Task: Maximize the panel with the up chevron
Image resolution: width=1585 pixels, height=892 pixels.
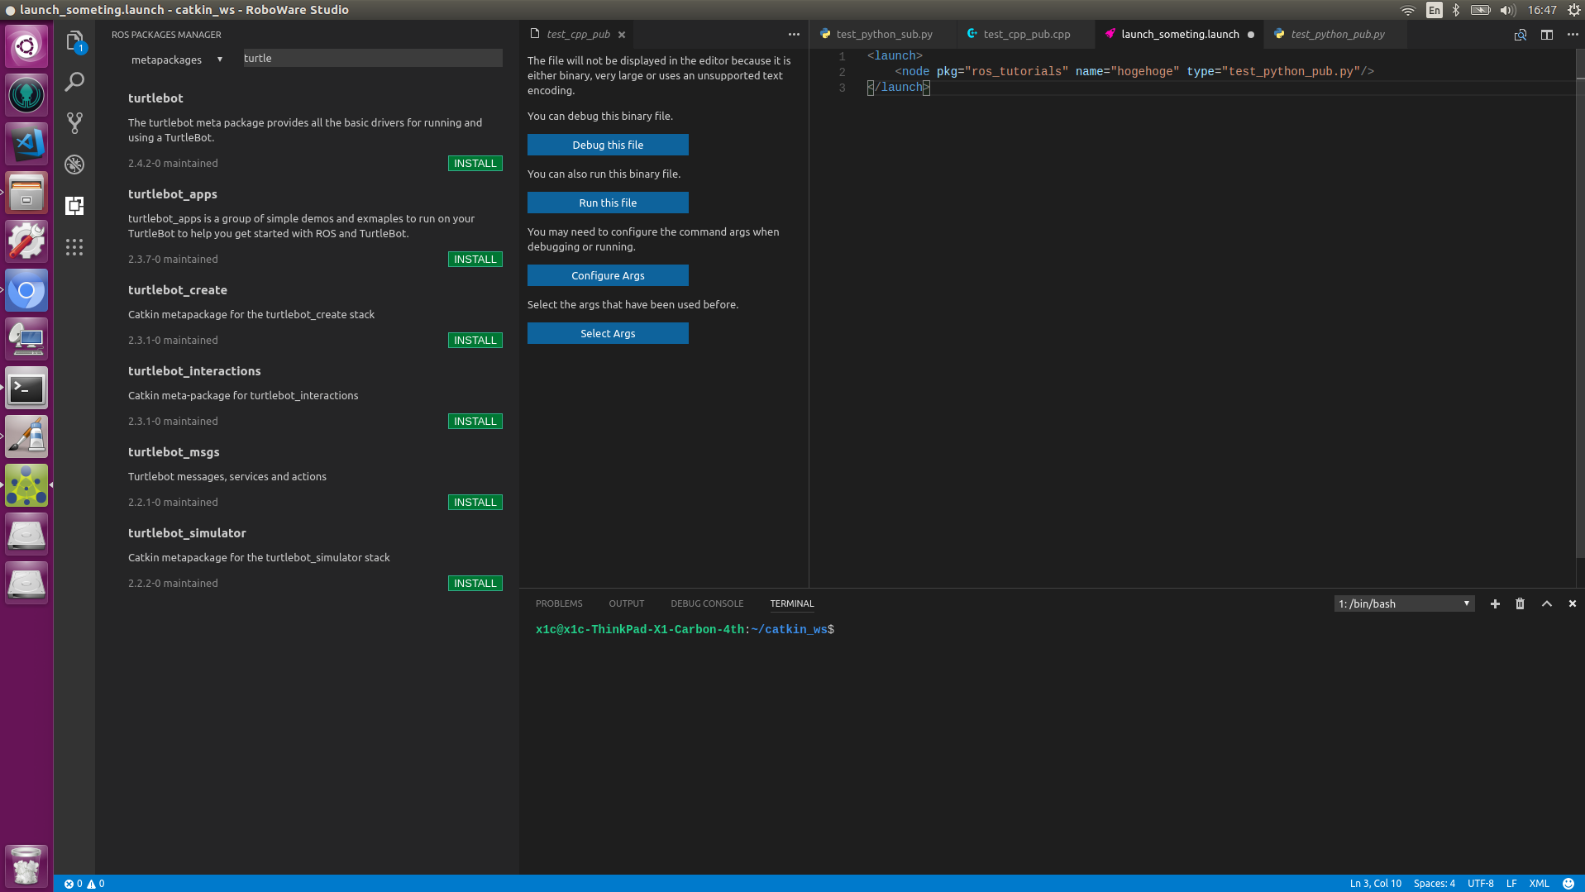Action: 1546,604
